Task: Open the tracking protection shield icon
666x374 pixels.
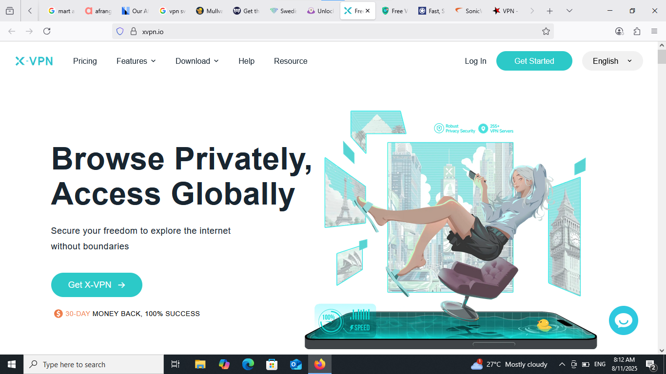Action: [120, 31]
